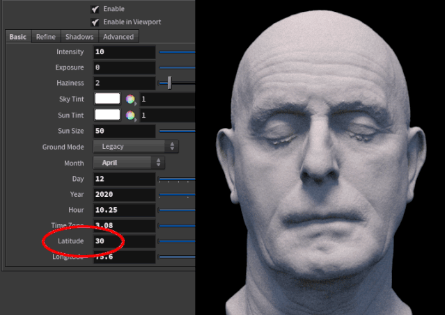Viewport: 445px width, 315px height.
Task: Click the Hour field showing 10.25
Action: [124, 210]
